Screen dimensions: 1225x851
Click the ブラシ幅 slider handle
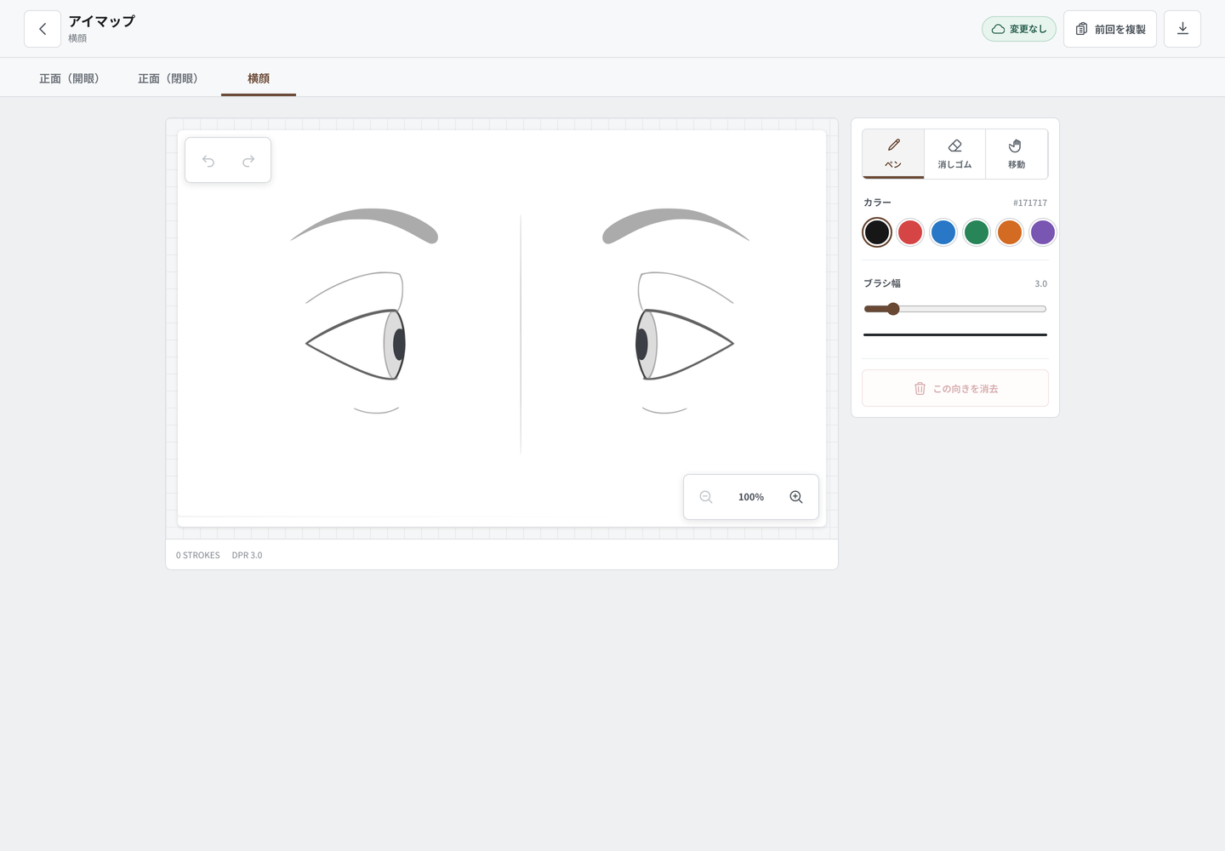coord(893,309)
